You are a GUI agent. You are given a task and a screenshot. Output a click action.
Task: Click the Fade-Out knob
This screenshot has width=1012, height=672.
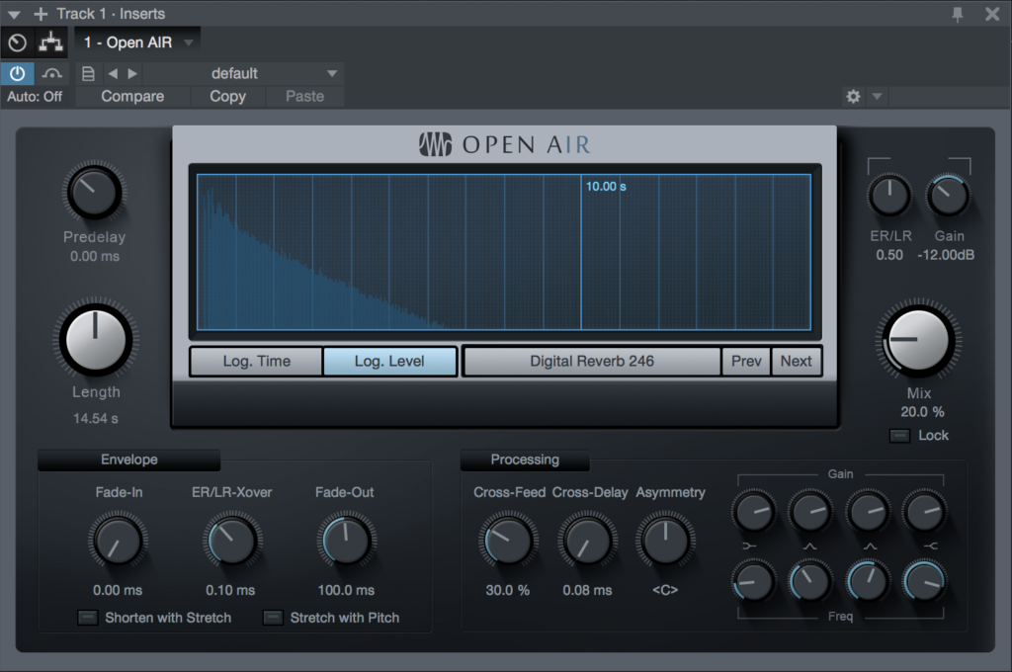(x=346, y=542)
